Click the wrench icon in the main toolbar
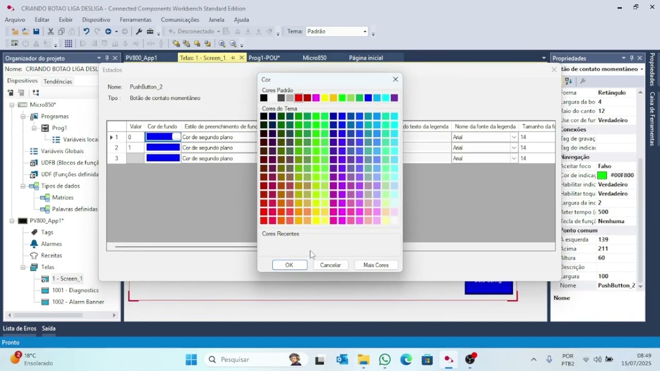This screenshot has width=660, height=371. click(x=139, y=31)
